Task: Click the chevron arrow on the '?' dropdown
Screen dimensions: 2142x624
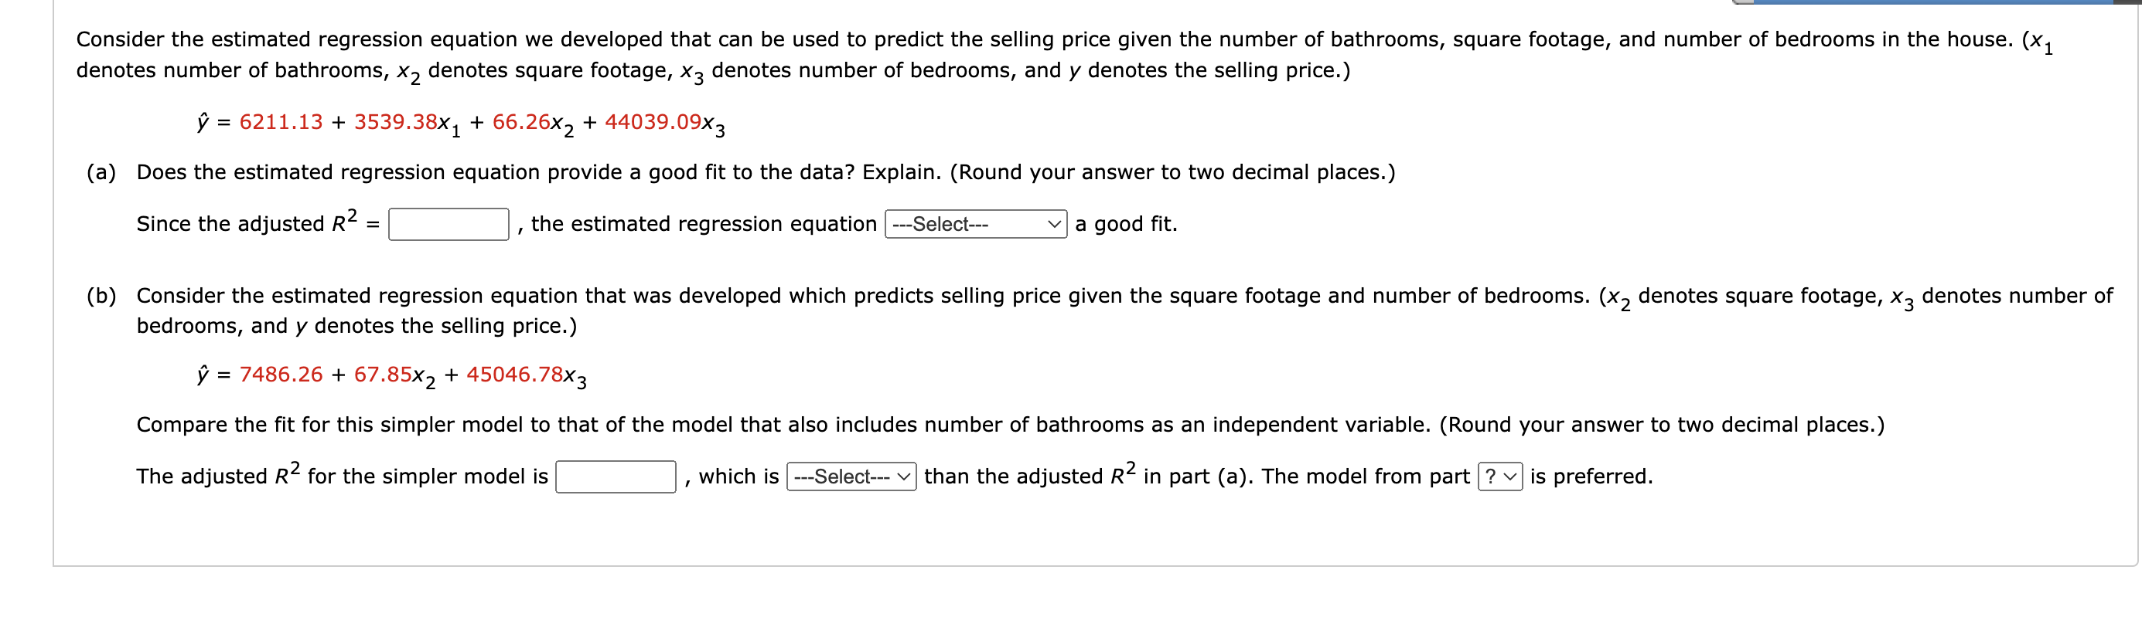Action: [x=1510, y=477]
